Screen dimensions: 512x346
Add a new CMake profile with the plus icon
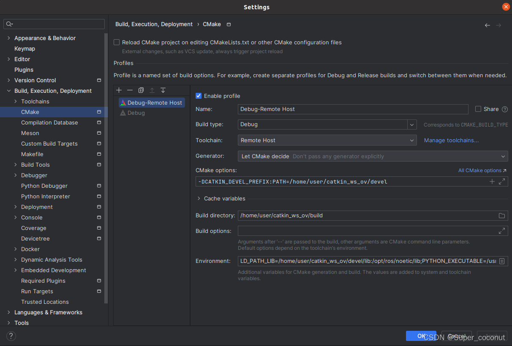click(x=119, y=90)
